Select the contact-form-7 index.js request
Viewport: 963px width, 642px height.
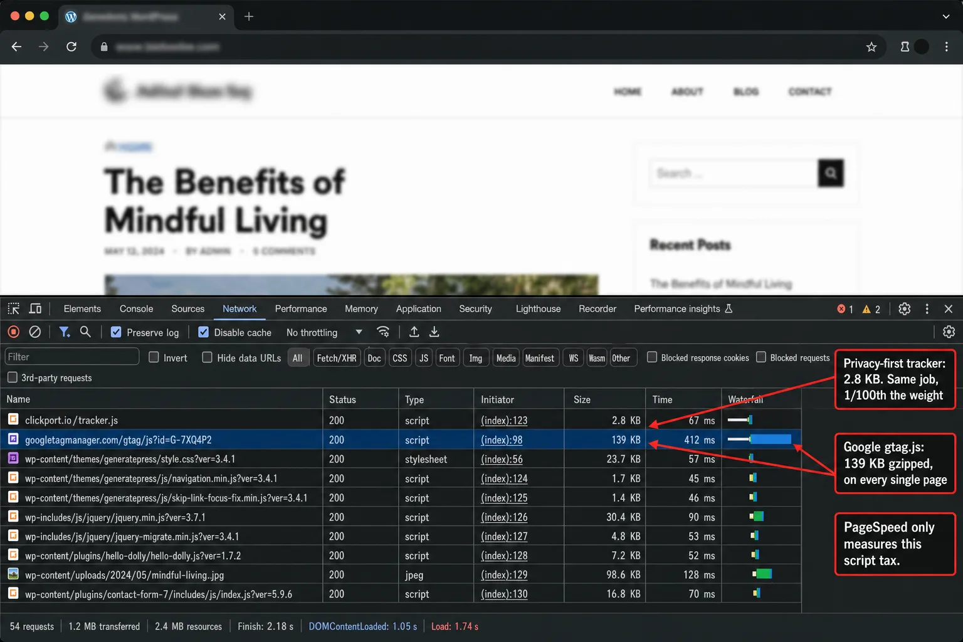(401, 594)
